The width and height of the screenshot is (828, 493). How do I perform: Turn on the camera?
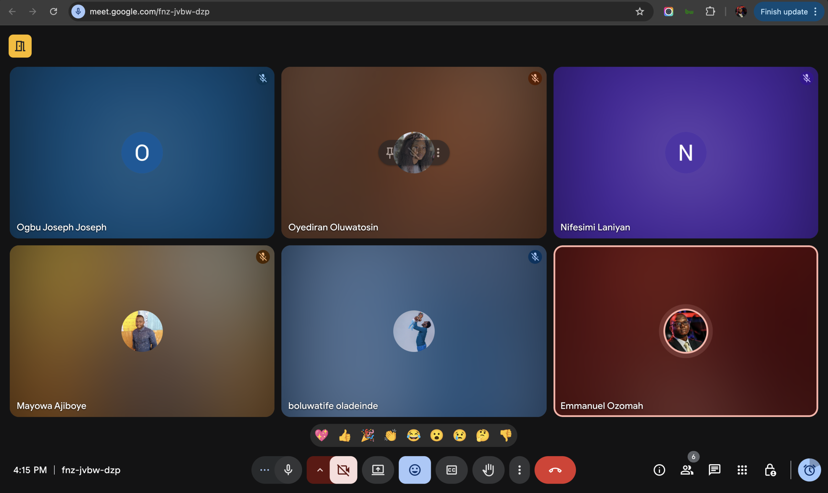click(x=343, y=470)
